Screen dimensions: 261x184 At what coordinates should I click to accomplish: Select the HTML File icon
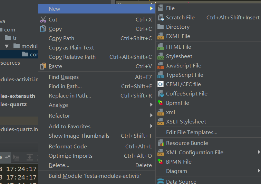[x=161, y=47]
